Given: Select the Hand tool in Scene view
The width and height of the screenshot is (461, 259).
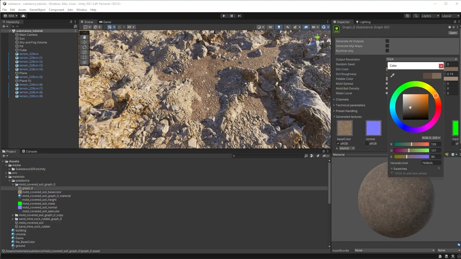Looking at the screenshot, I should tap(85, 37).
